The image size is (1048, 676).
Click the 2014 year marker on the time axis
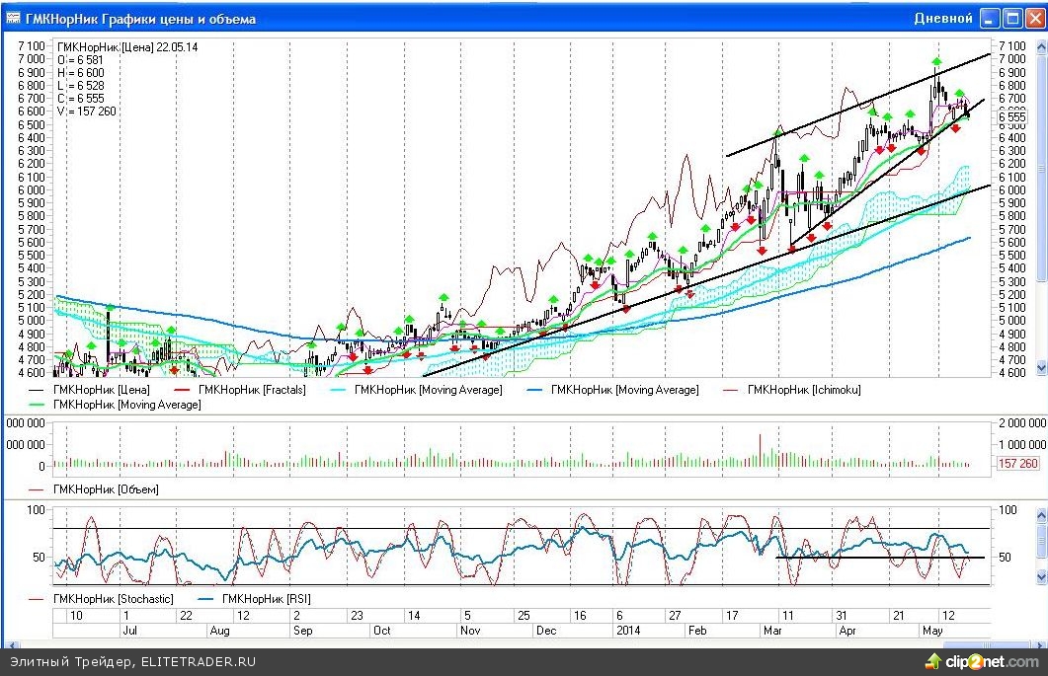pos(628,629)
